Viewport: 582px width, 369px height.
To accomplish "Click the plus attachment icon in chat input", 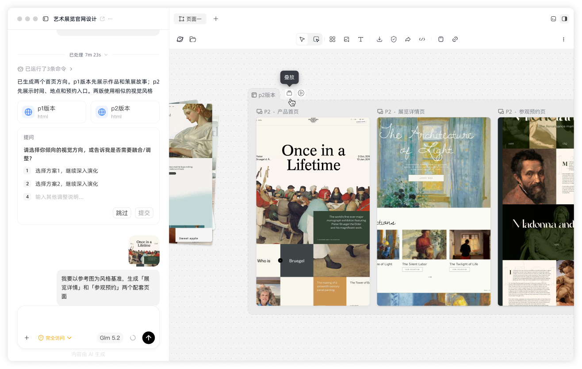I will pyautogui.click(x=27, y=338).
